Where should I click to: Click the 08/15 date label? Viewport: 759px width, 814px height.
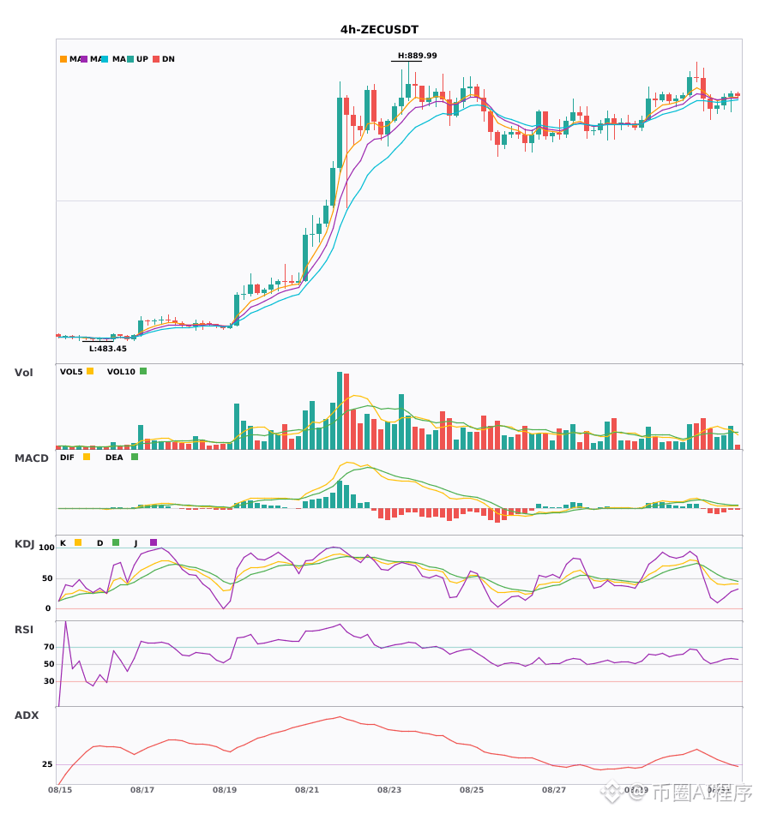point(60,790)
